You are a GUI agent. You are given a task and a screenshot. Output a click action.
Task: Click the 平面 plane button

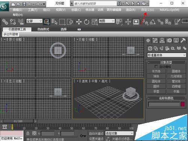coord(176,91)
